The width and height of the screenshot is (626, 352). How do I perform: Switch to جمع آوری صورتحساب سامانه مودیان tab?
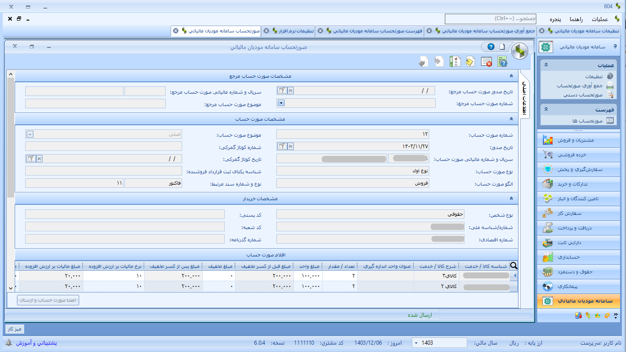[480, 31]
